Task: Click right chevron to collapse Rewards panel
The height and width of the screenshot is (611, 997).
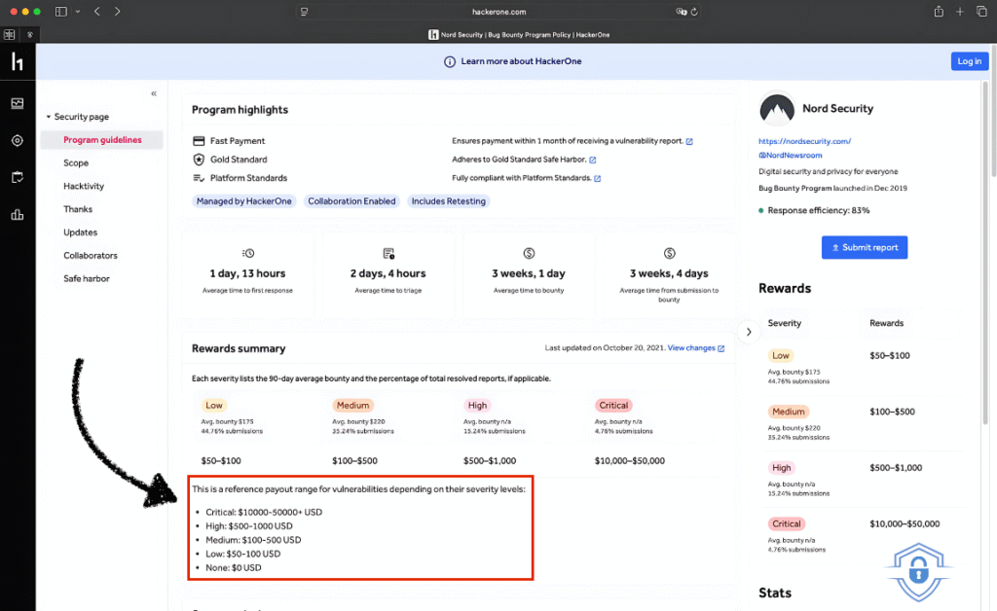Action: (x=749, y=332)
